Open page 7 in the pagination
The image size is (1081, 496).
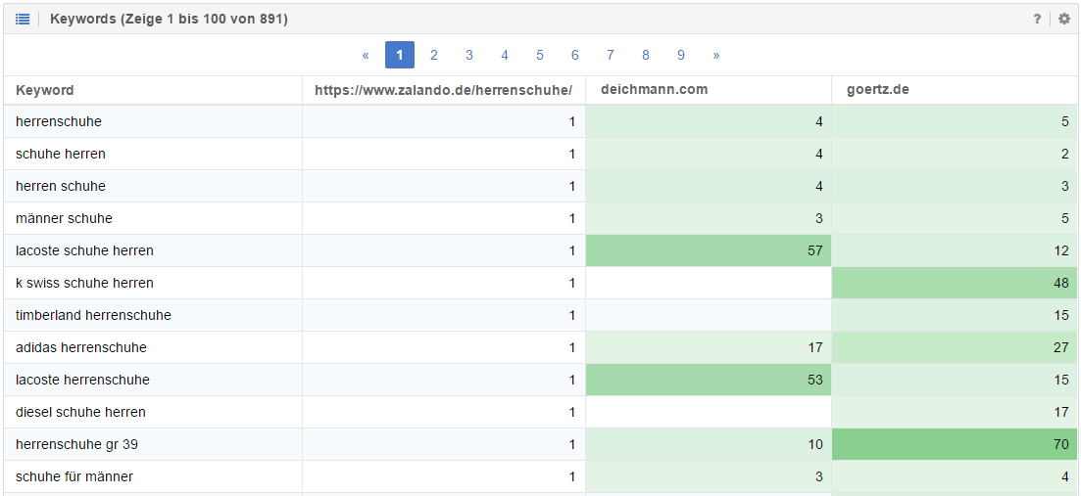click(611, 55)
